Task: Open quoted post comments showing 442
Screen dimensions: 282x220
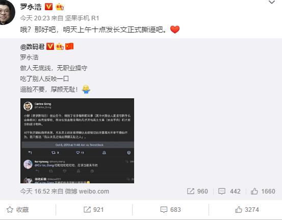Action: 229,191
